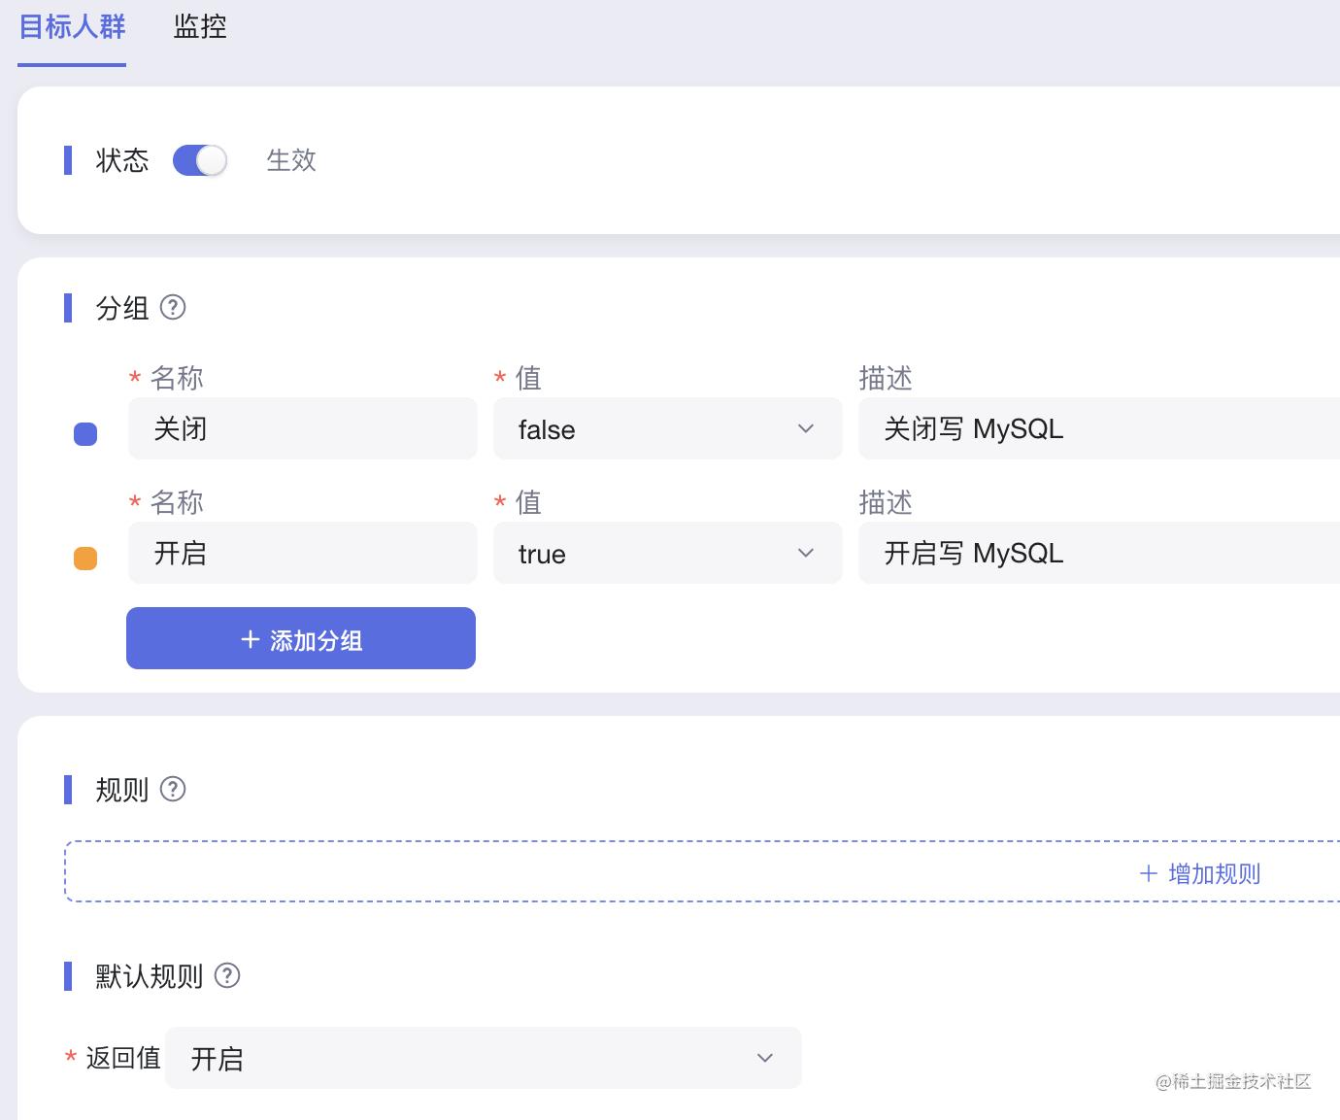Toggle the 状态 switch

(200, 160)
